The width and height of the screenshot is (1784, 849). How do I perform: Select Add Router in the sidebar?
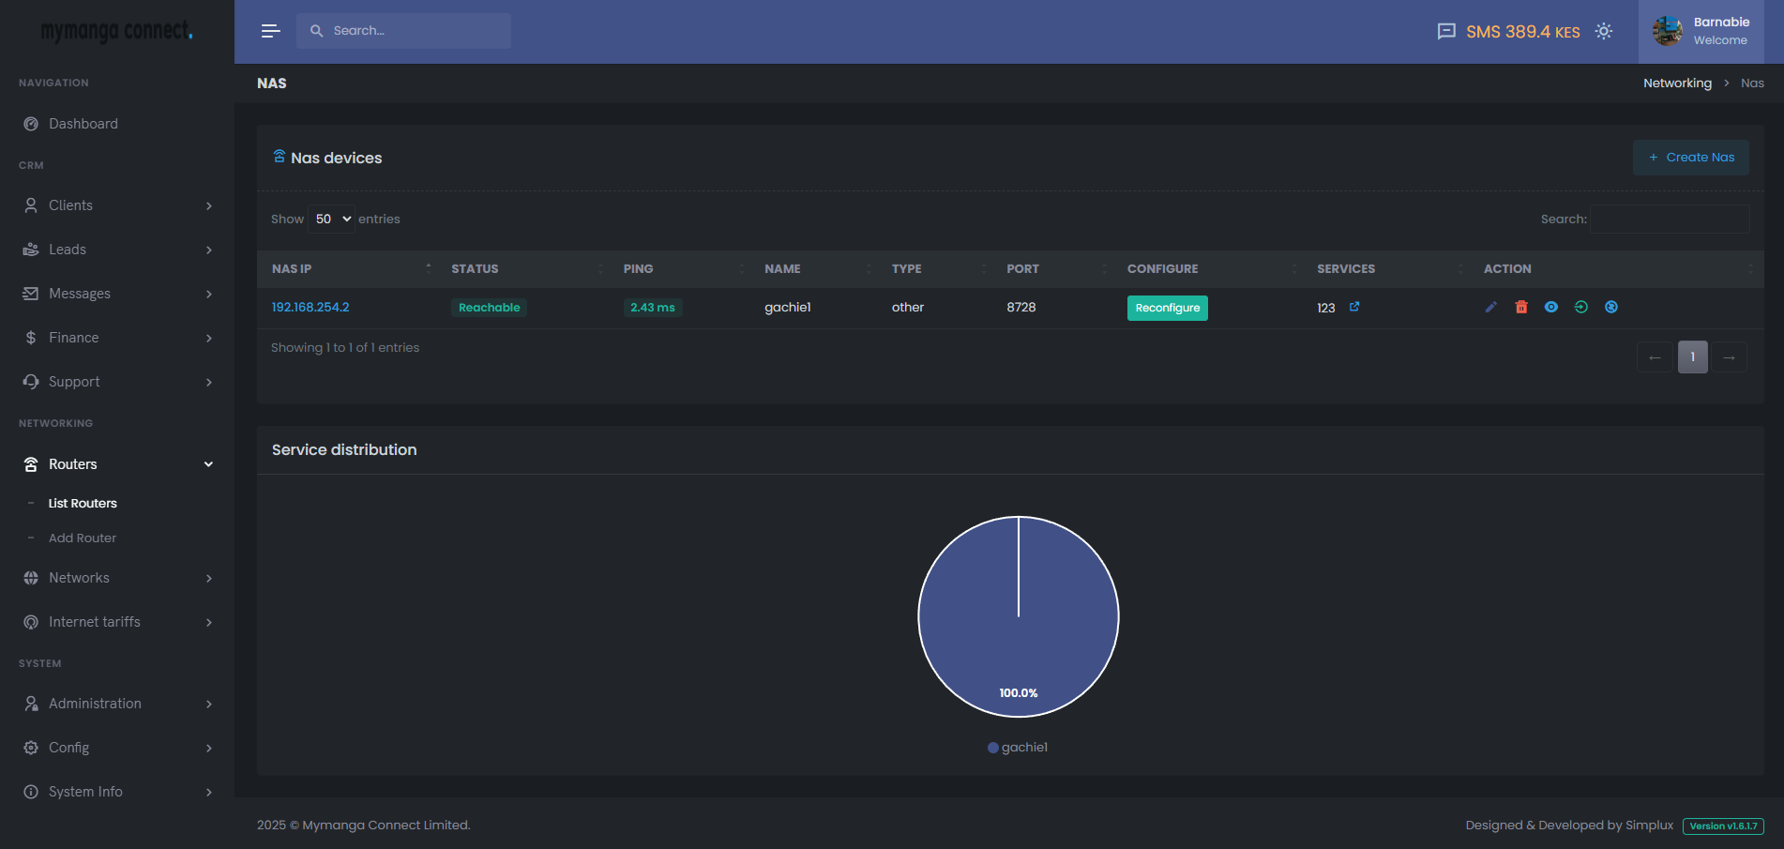tap(83, 538)
